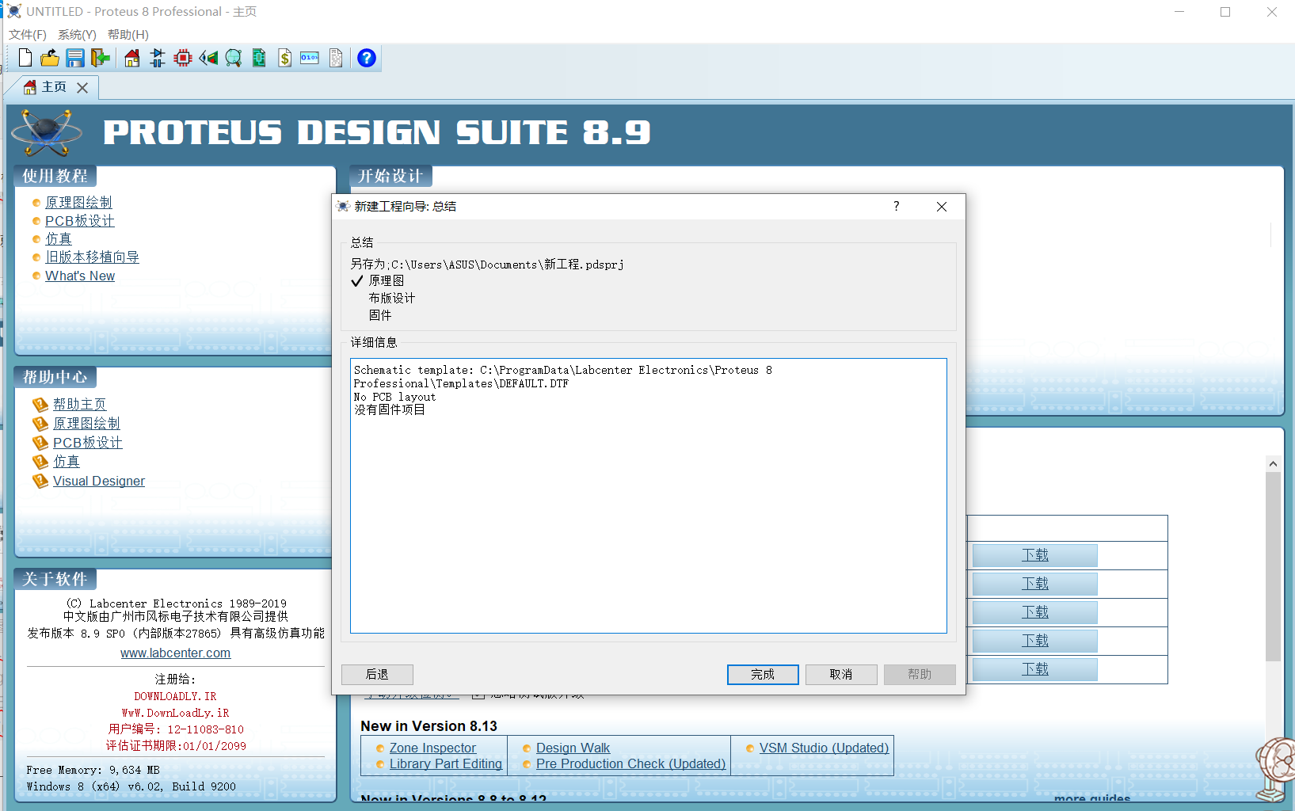Open PCB Layout red chip icon
Image resolution: width=1295 pixels, height=811 pixels.
(183, 58)
